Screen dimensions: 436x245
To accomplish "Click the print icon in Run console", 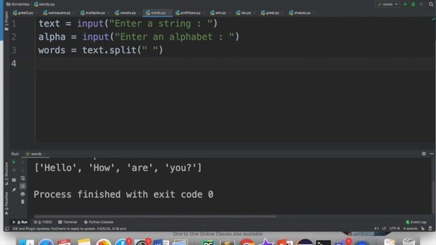I will pos(22,194).
